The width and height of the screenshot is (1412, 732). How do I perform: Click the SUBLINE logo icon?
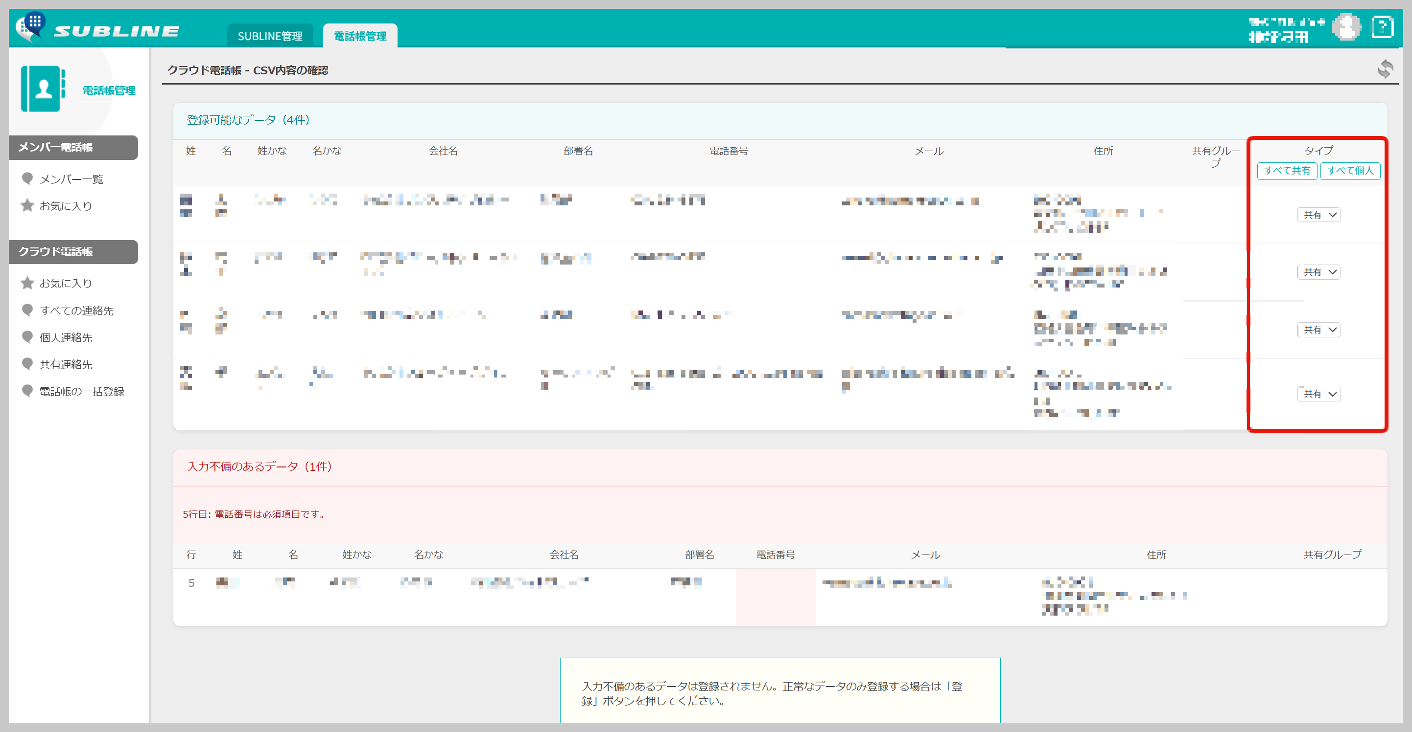30,26
